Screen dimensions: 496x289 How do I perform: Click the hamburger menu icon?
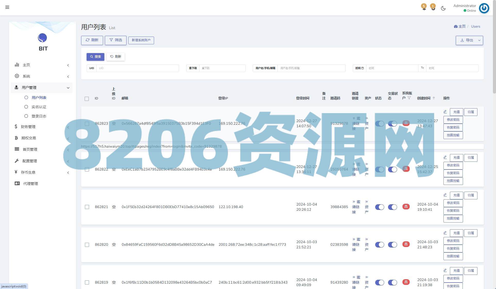pyautogui.click(x=7, y=7)
